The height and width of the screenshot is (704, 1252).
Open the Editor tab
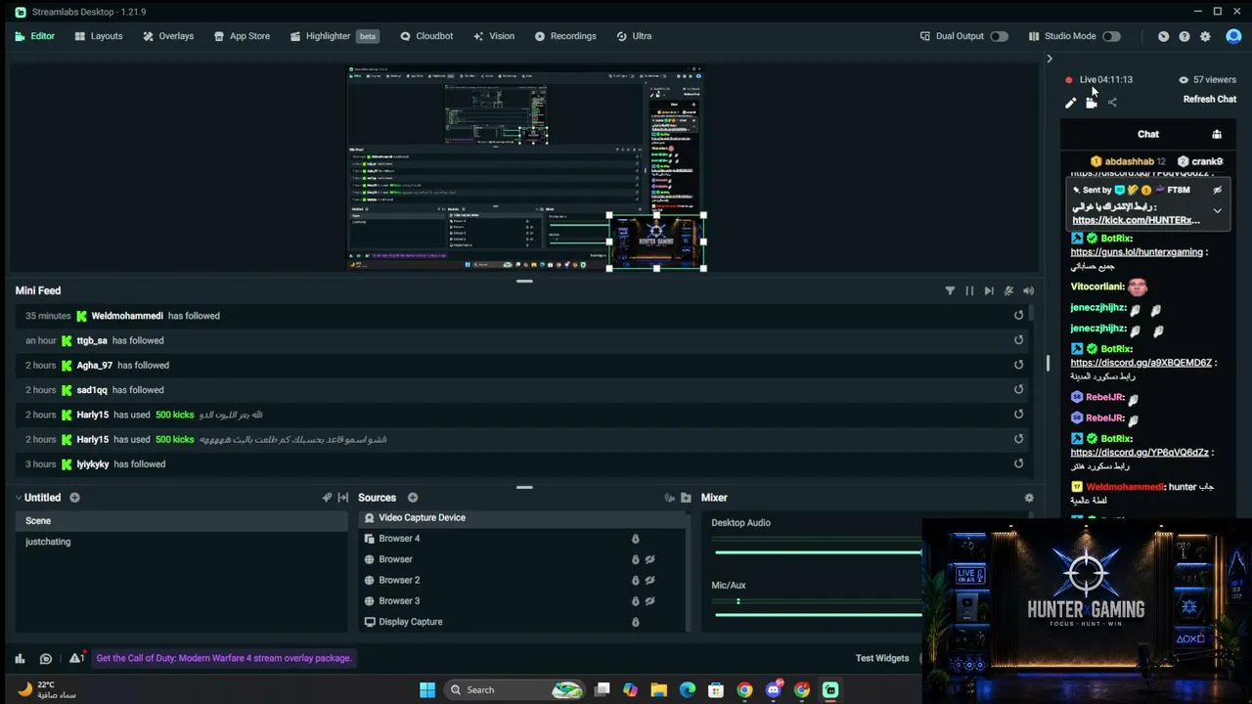[35, 36]
